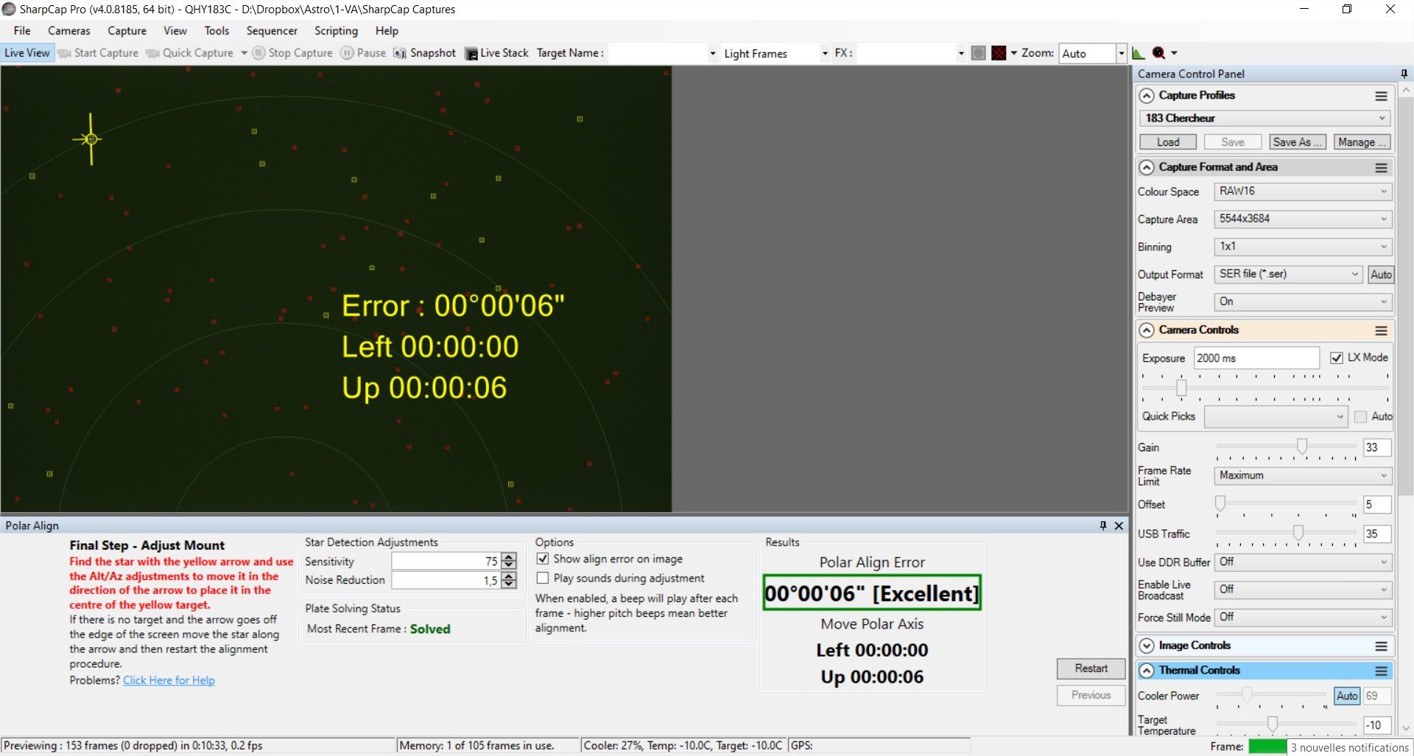Click the Target Temperature value field
The height and width of the screenshot is (756, 1414).
(x=1376, y=725)
